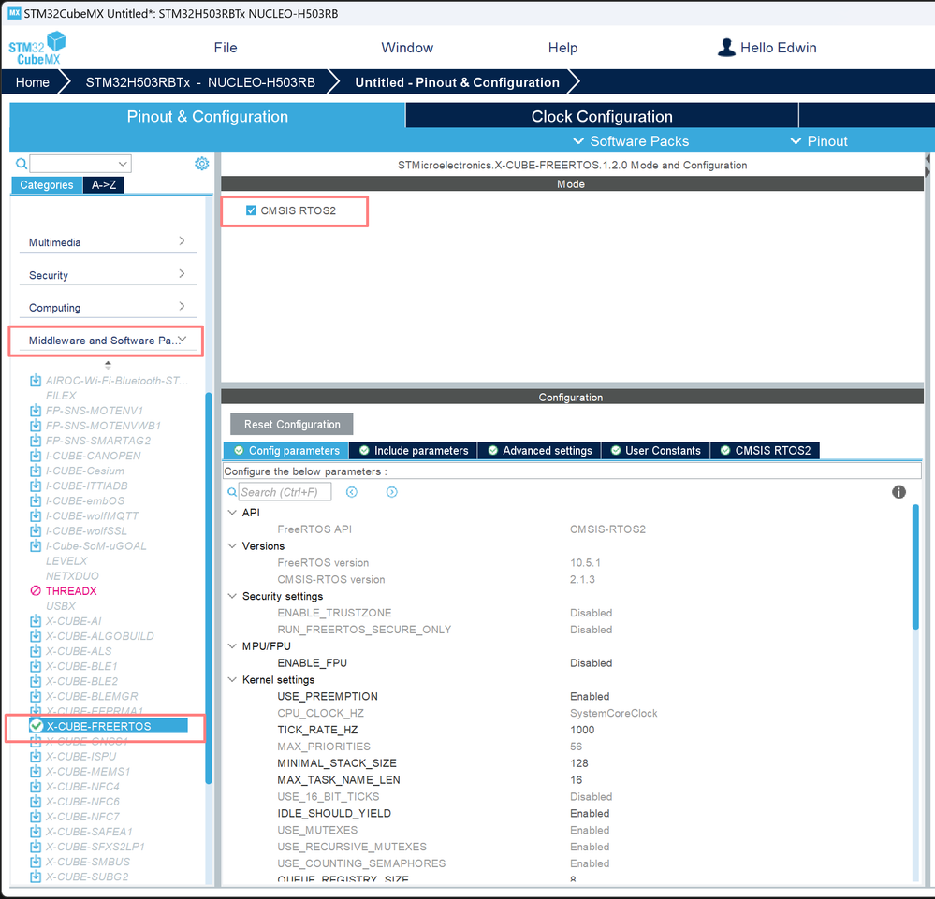935x899 pixels.
Task: Click the download icon beside X-CUBE-SMBUS
Action: coord(36,862)
